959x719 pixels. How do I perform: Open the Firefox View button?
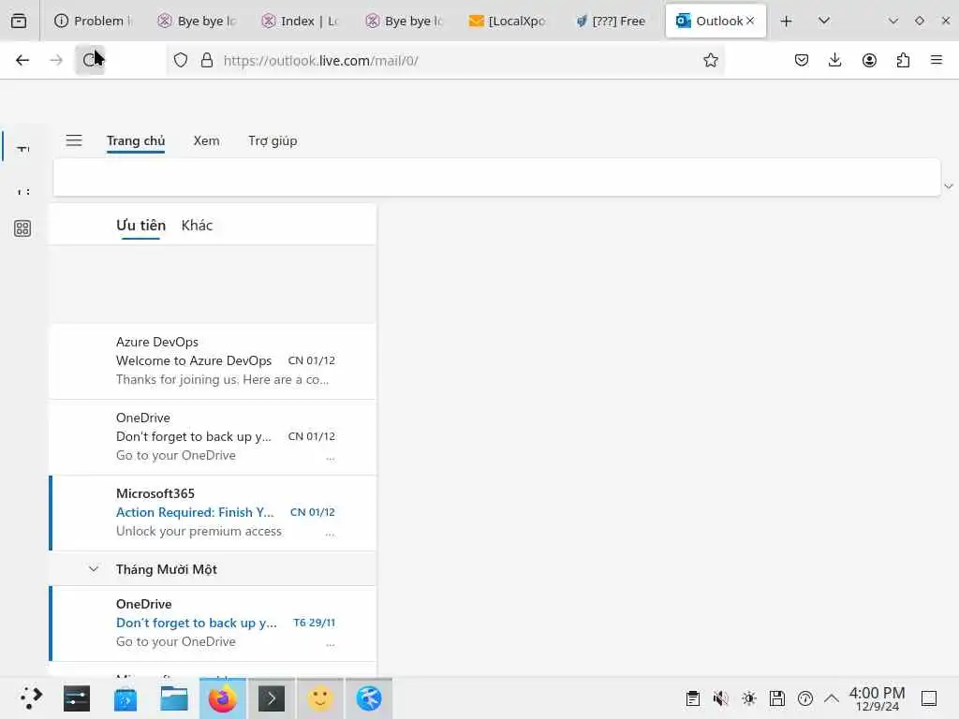tap(19, 21)
